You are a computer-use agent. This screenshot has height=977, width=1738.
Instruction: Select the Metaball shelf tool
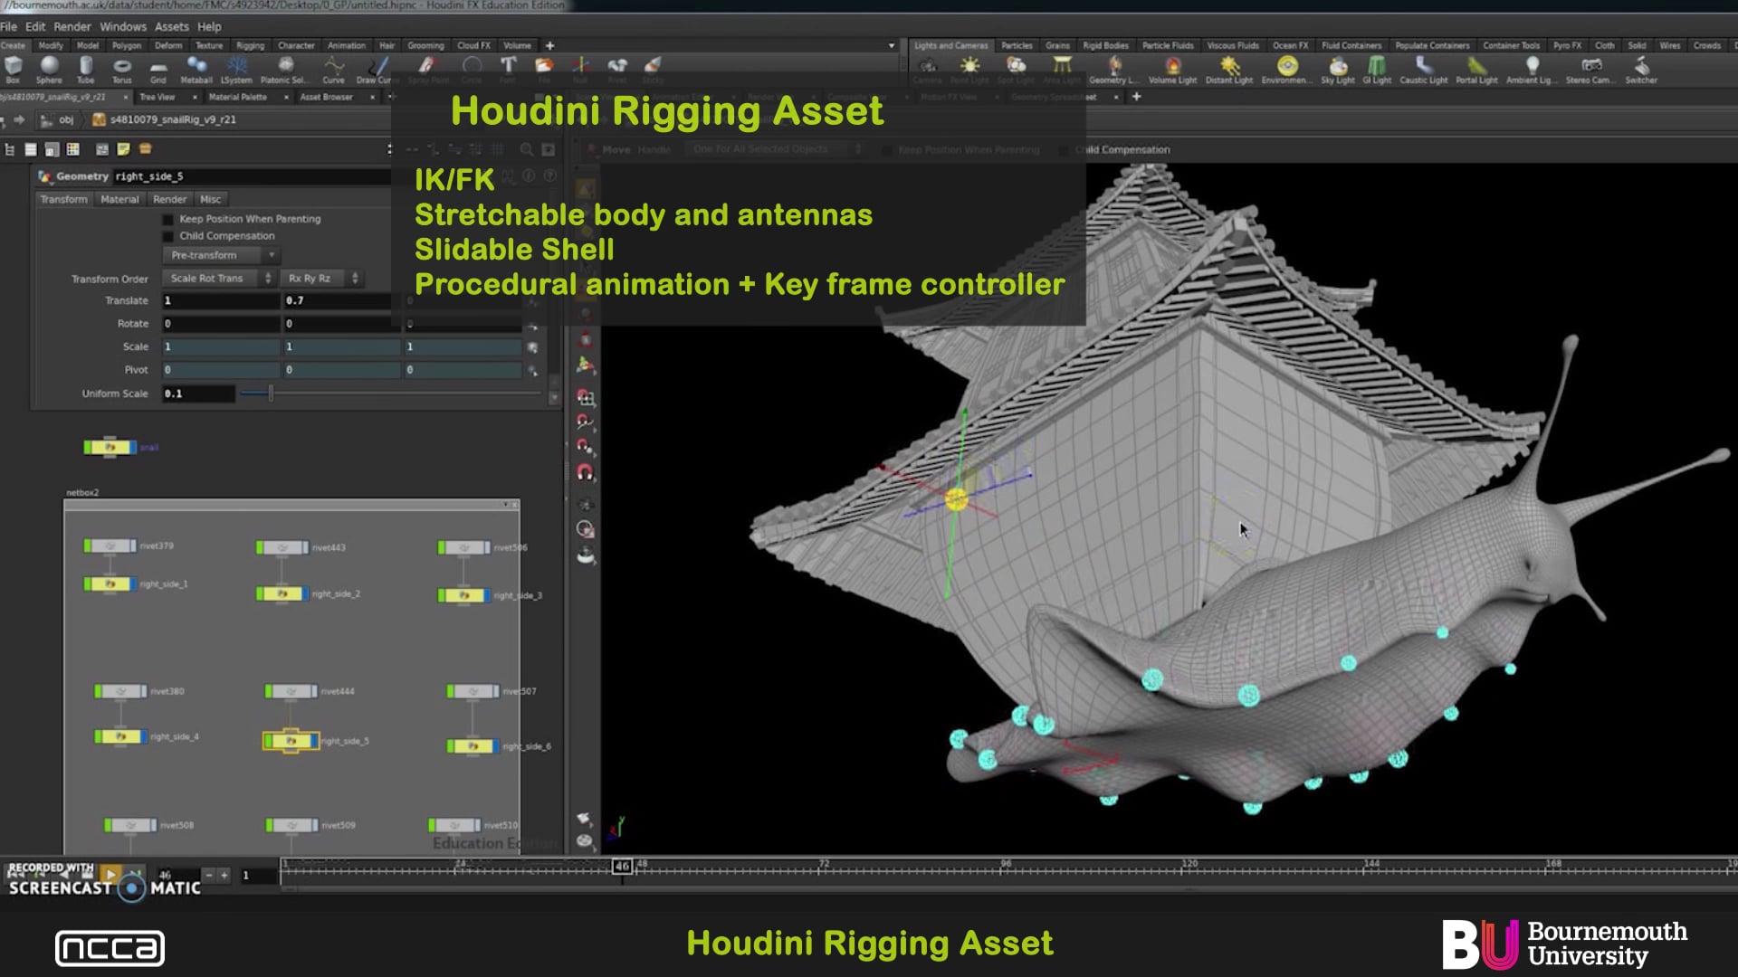tap(196, 70)
